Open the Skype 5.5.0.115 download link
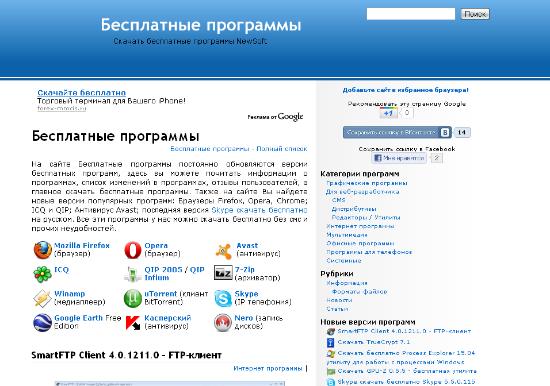 click(x=406, y=382)
